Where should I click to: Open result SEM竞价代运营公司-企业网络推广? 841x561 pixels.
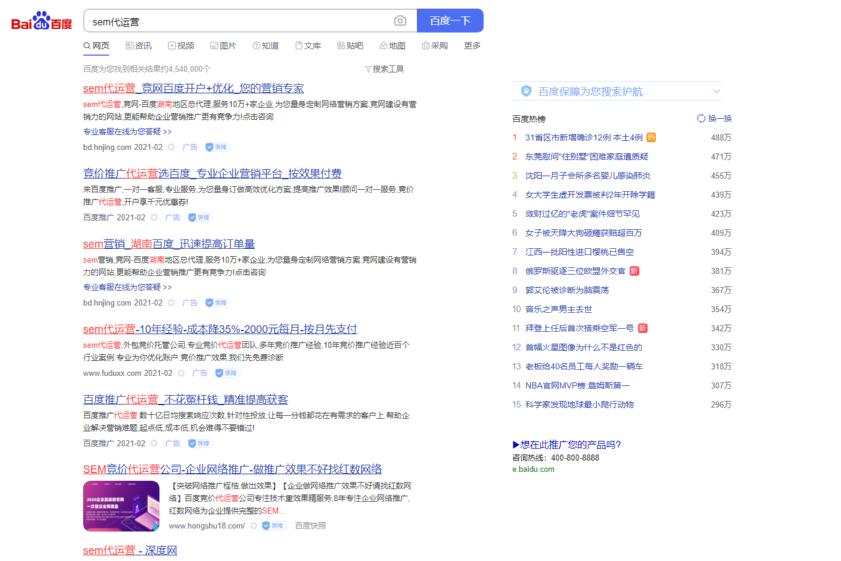(232, 469)
